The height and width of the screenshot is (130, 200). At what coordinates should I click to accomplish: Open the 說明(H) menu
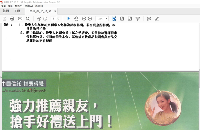pyautogui.click(x=39, y=6)
